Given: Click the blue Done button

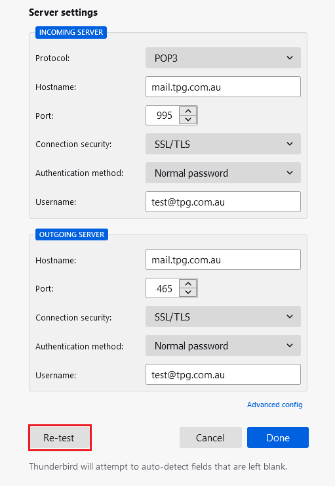Looking at the screenshot, I should pos(278,437).
